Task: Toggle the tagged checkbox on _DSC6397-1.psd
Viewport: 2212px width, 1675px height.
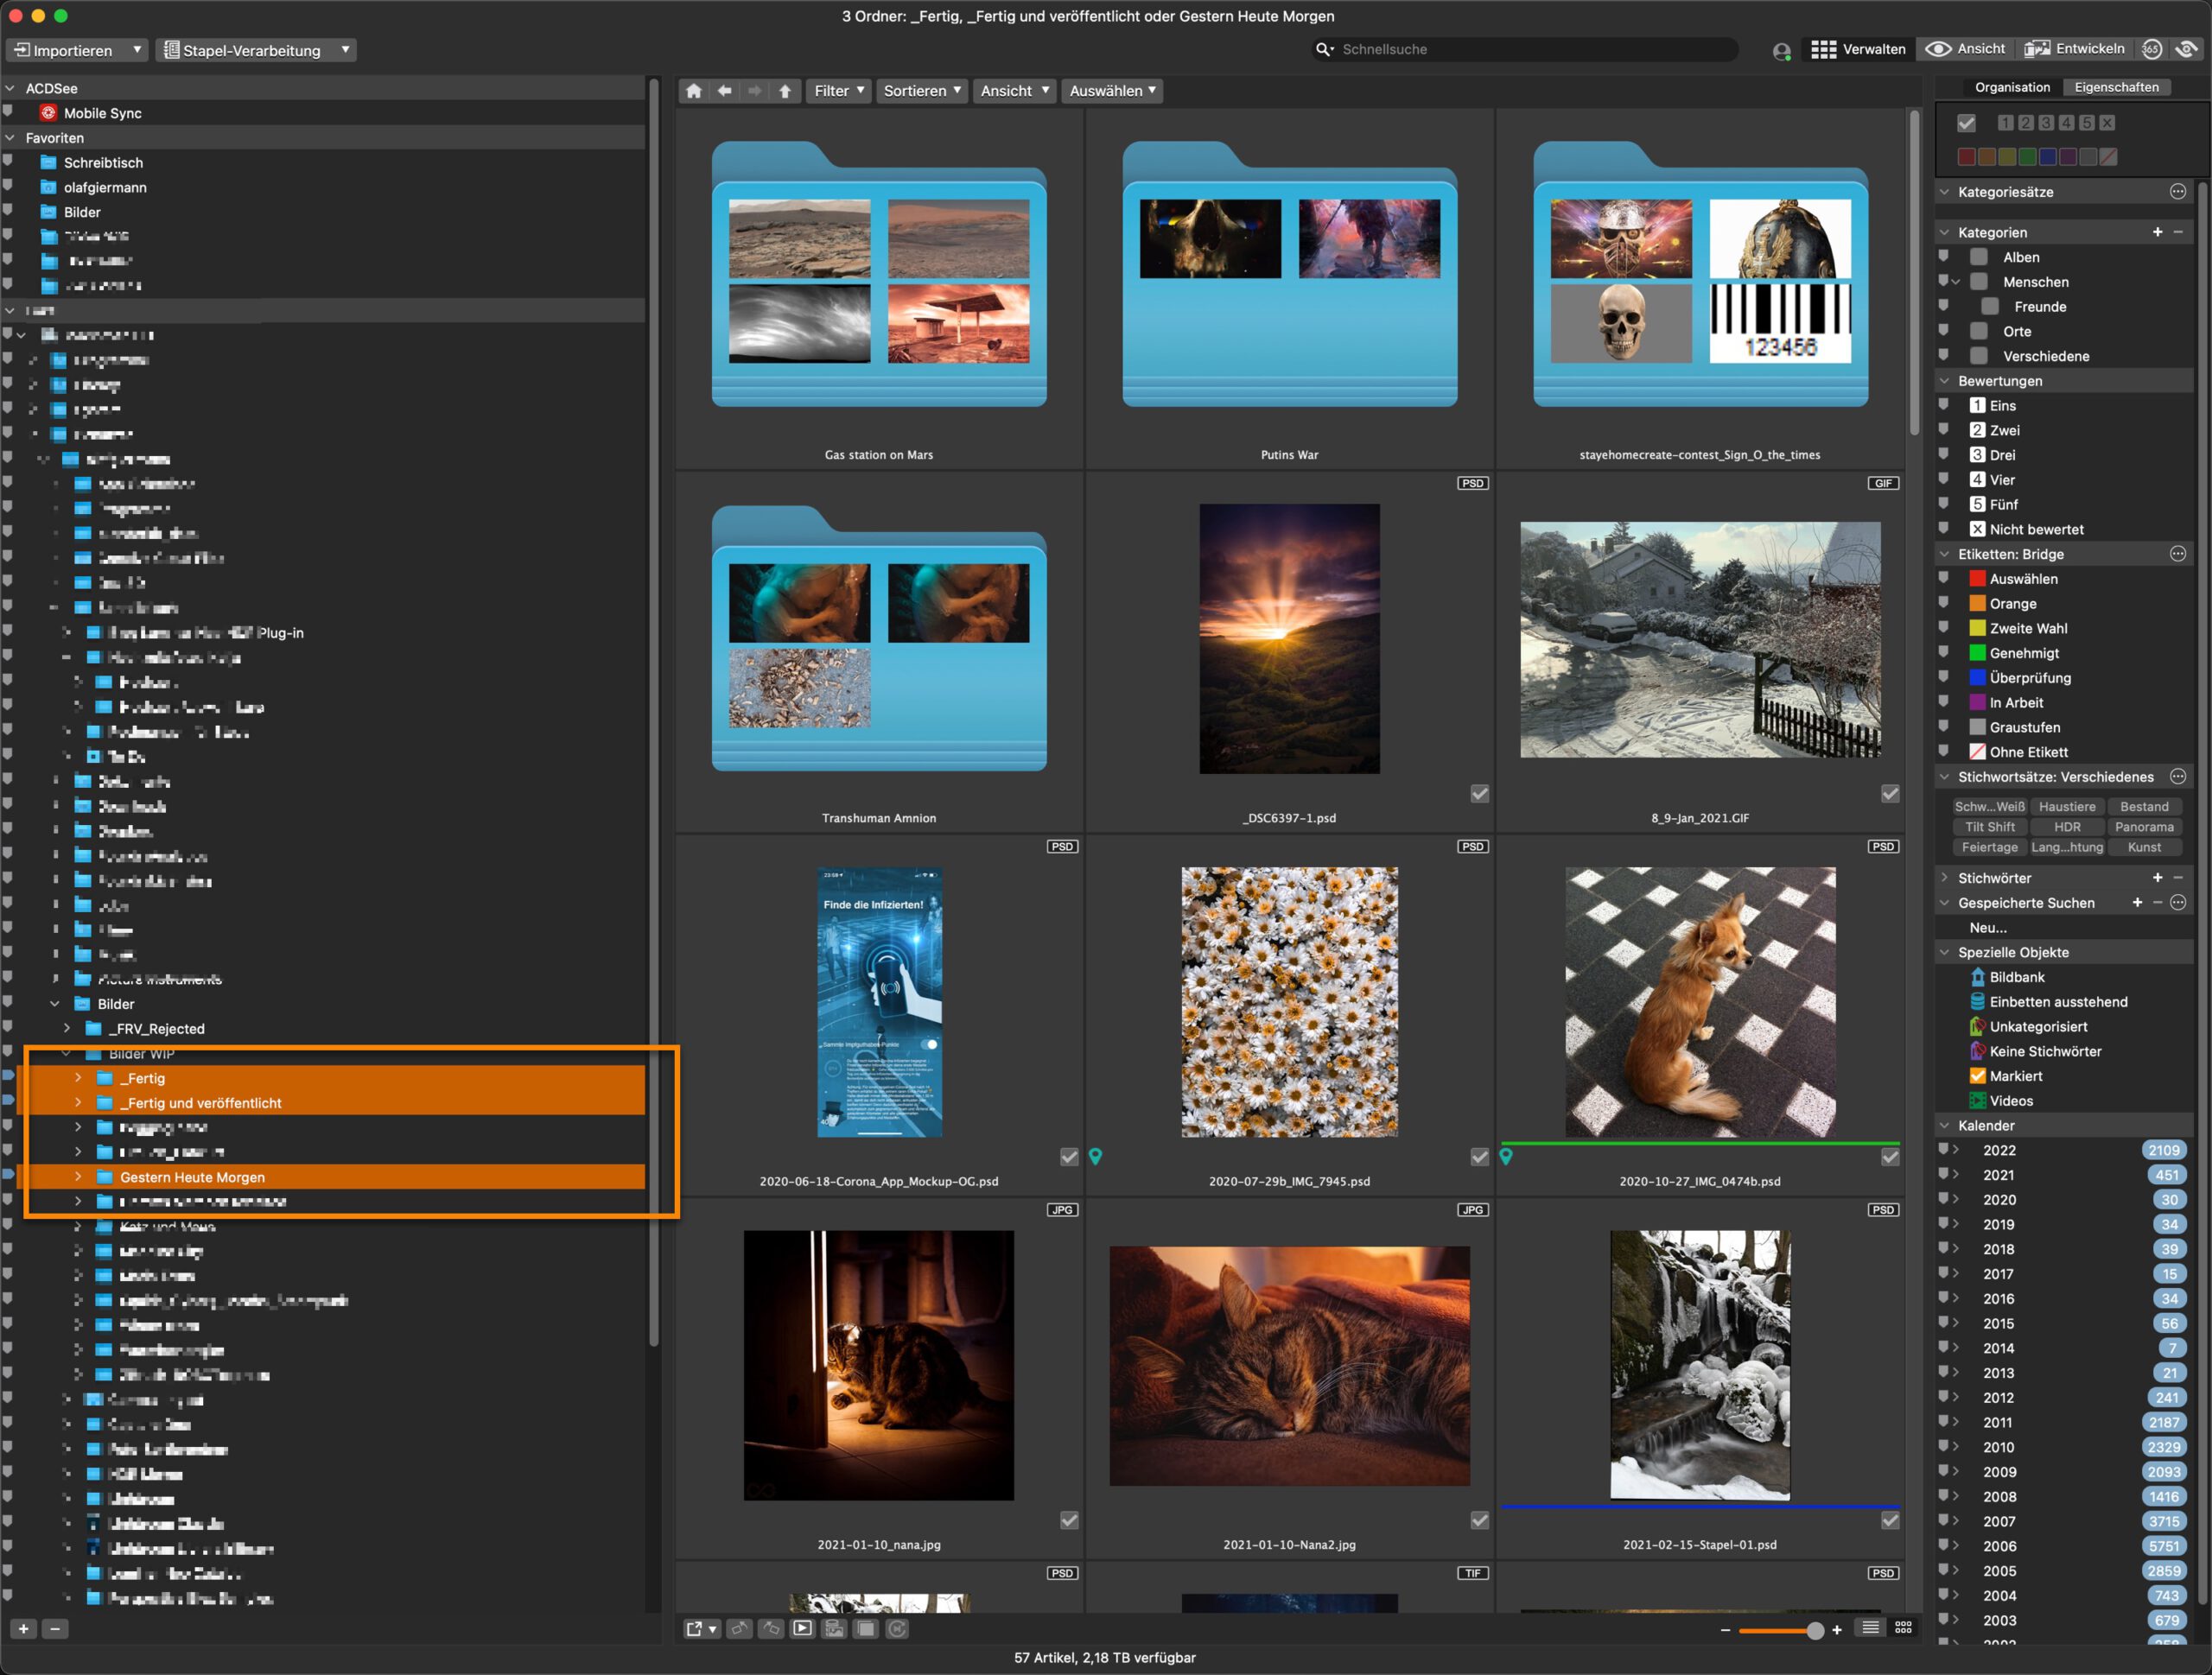Action: point(1480,793)
